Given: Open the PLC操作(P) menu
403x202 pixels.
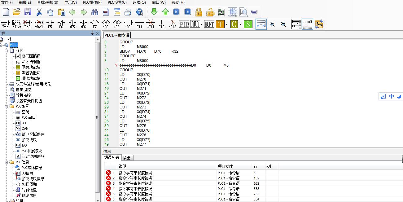Looking at the screenshot, I should tap(92, 2).
